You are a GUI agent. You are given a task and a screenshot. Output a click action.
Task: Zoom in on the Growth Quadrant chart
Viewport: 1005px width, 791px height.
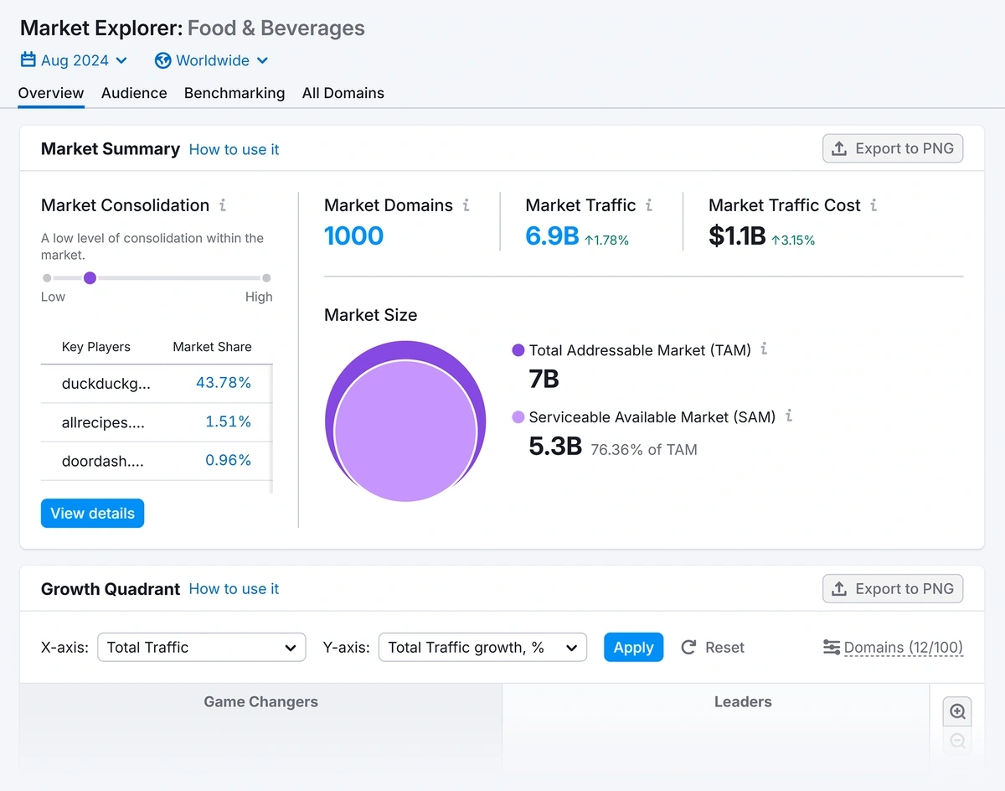[958, 712]
